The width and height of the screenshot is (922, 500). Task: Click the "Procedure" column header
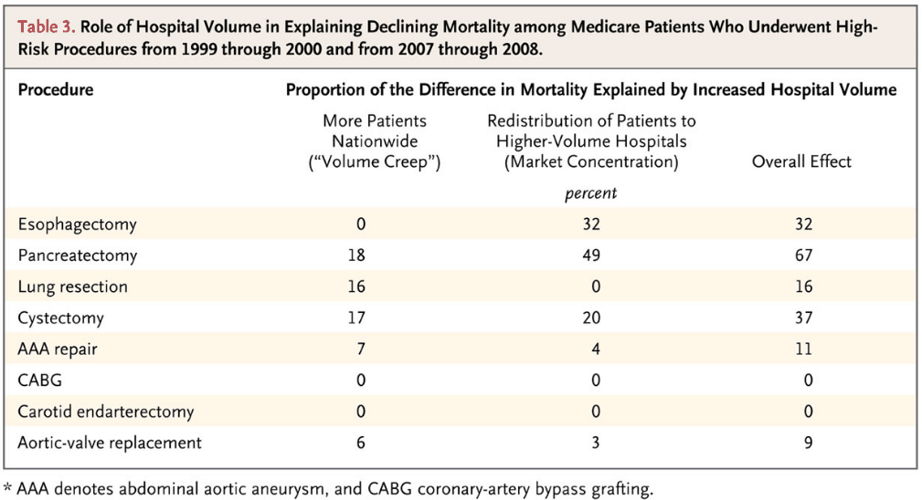[56, 89]
